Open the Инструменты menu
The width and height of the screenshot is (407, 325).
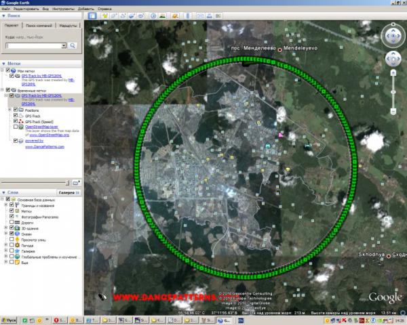click(63, 9)
